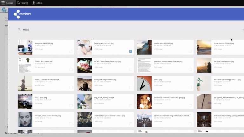
Task: Open preview_open content license.png thumbnail
Action: point(144,65)
